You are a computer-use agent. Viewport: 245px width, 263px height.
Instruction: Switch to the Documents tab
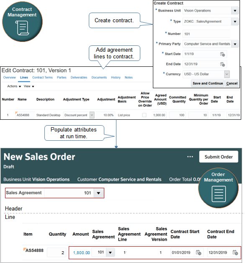(99, 77)
